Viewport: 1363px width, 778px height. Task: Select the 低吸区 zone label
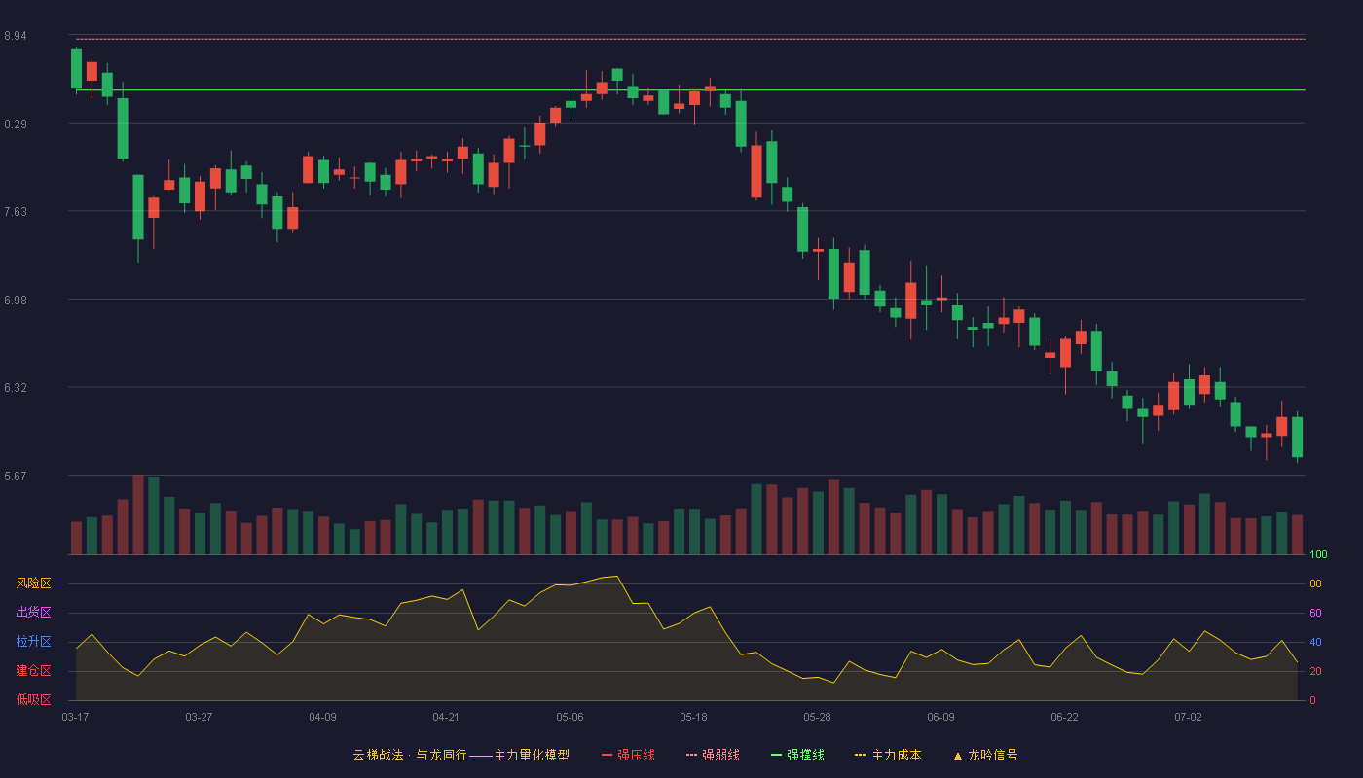click(x=33, y=699)
